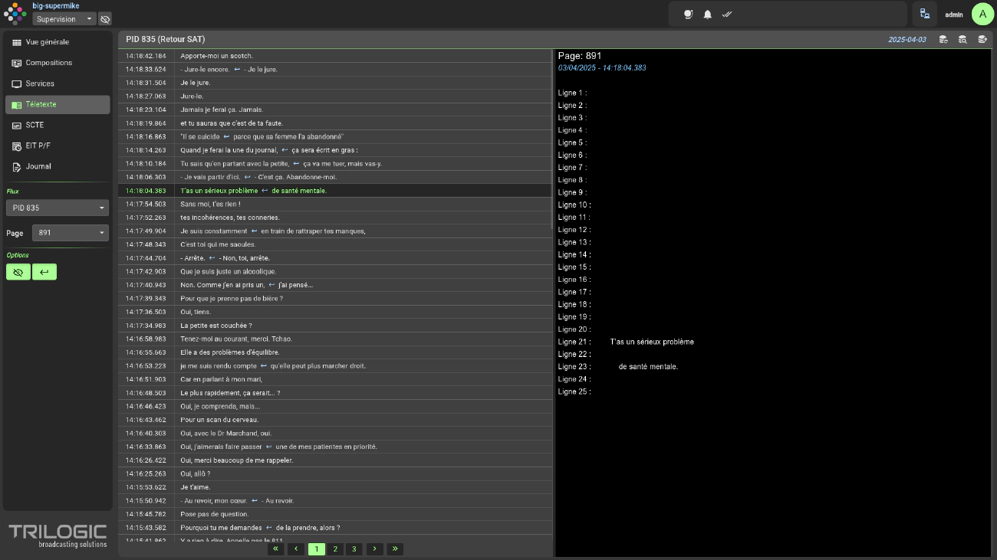
Task: Select row 'tes incohérences, tes conneries.'
Action: coord(335,218)
